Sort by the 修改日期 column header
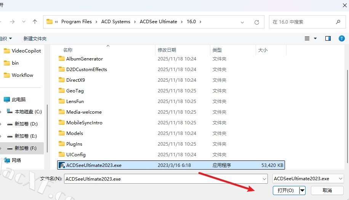The width and height of the screenshot is (349, 200). (x=167, y=50)
